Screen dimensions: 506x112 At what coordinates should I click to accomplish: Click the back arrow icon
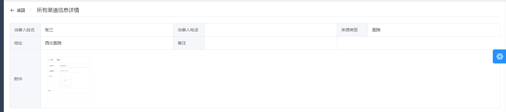[12, 10]
